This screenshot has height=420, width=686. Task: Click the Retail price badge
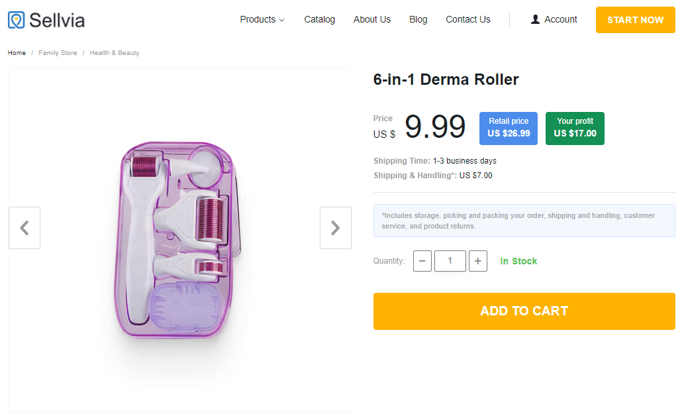(x=508, y=127)
